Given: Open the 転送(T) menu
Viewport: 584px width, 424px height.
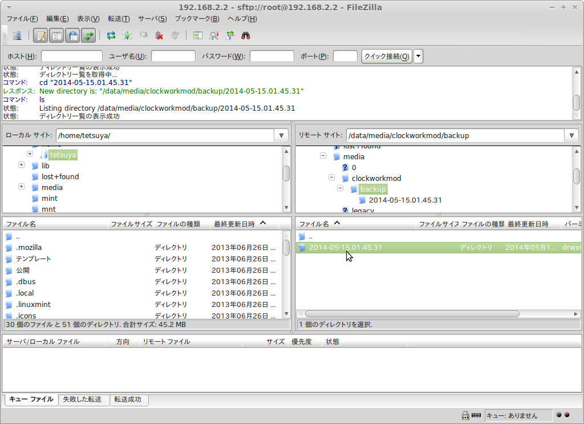Looking at the screenshot, I should click(x=119, y=19).
